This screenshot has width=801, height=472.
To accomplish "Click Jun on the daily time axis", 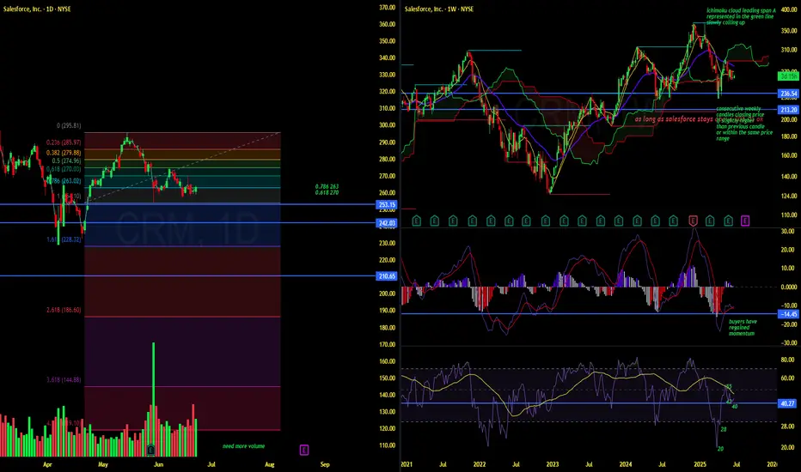I will [x=158, y=464].
